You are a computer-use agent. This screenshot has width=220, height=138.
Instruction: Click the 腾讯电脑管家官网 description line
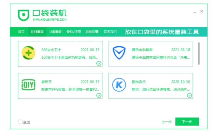[x=161, y=57]
